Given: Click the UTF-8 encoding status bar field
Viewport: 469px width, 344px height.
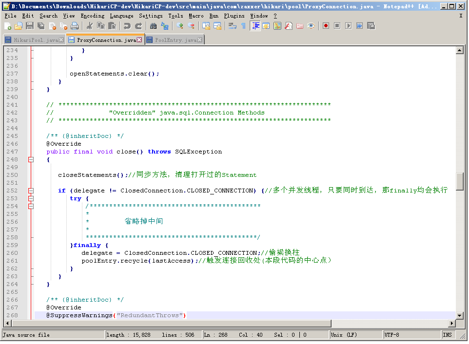Looking at the screenshot, I should pos(412,335).
